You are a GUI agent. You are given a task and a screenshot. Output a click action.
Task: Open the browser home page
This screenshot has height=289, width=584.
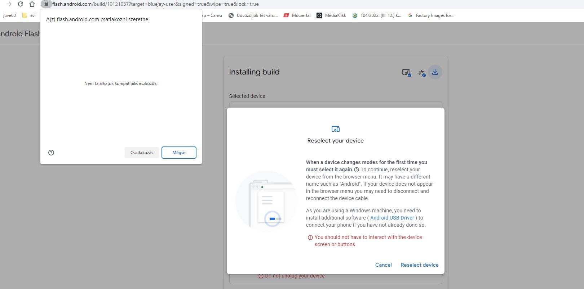click(32, 4)
